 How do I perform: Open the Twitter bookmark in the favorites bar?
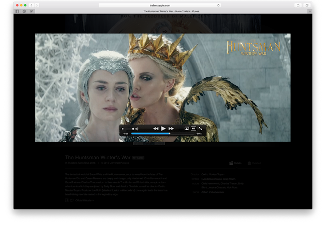pos(31,11)
